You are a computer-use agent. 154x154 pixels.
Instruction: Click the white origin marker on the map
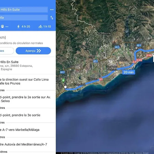tap(65, 87)
